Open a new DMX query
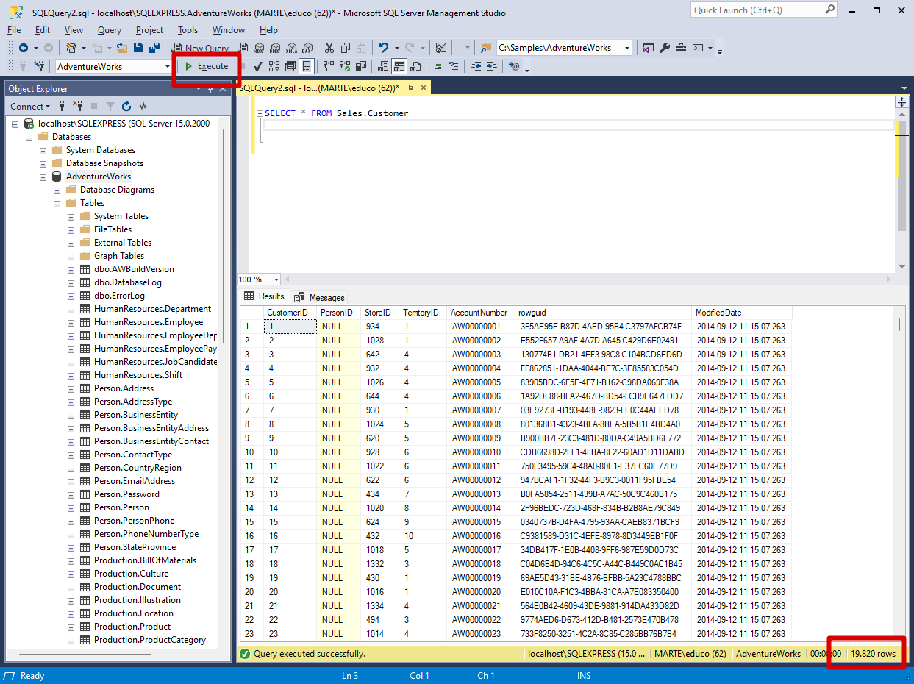Screen dimensions: 914x684 coord(275,48)
